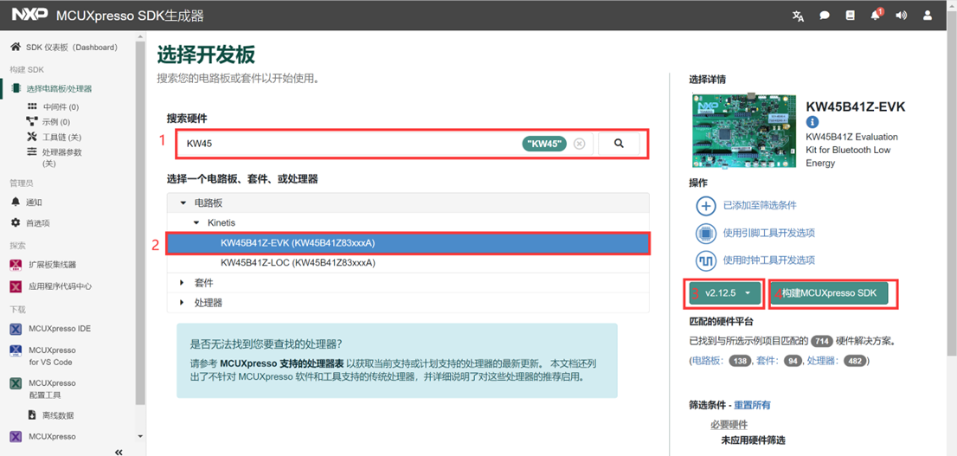The height and width of the screenshot is (456, 957).
Task: Click the clock waveform tool icon
Action: click(x=706, y=260)
